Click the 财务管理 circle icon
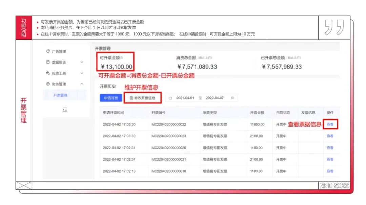This screenshot has width=366, height=205. (x=48, y=84)
